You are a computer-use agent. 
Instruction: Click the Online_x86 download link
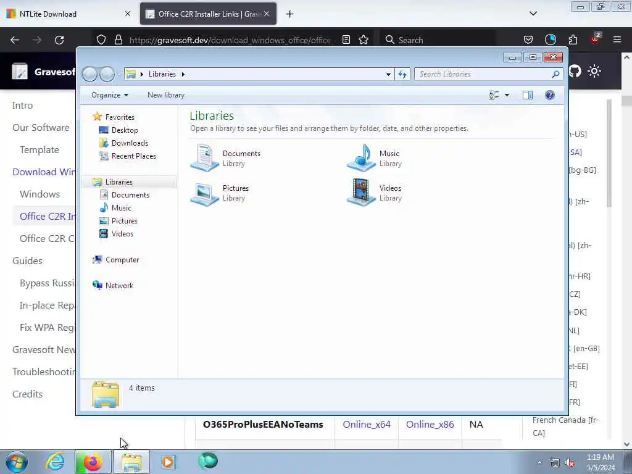click(430, 425)
